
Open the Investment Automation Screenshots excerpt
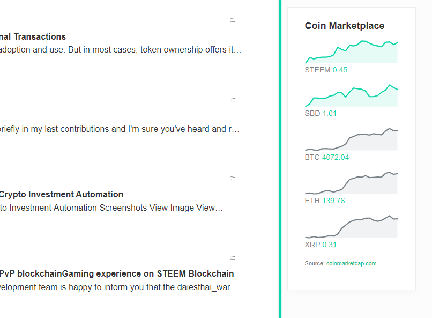click(111, 208)
